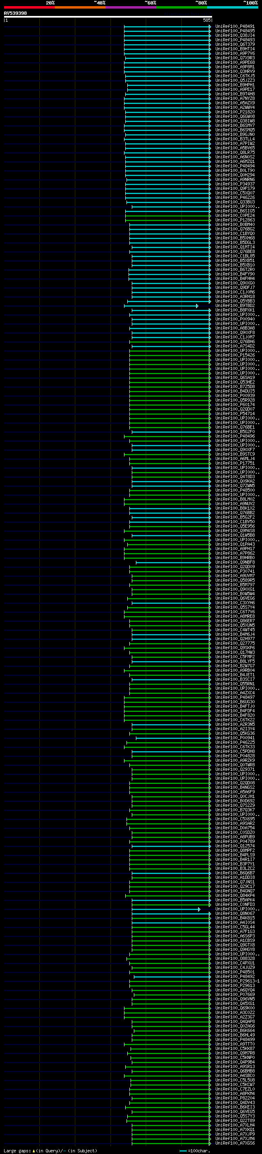Viewport: 262px width, 1154px height.
Task: Click the green alignment bar for UniRef100_A7XGS6
Action: (x=172, y=1143)
